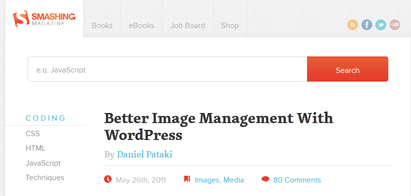
Task: Visit the Facebook page icon
Action: pos(367,25)
